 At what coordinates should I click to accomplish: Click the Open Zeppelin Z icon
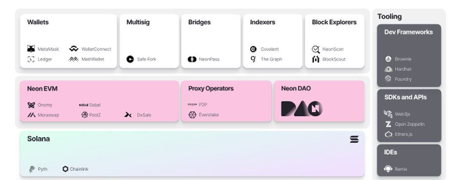coord(388,124)
